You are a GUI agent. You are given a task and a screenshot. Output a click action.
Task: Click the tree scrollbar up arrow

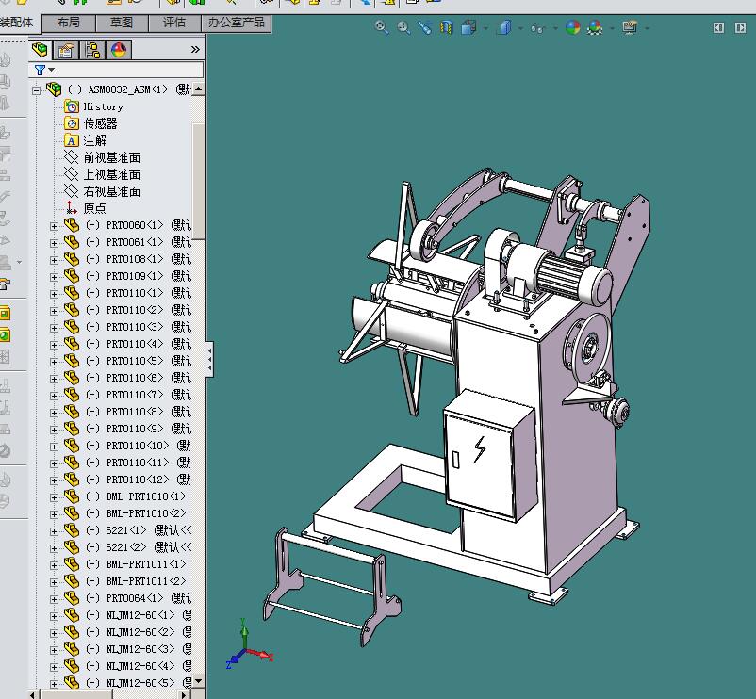point(198,89)
